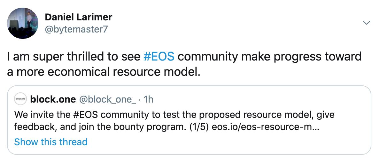Image resolution: width=388 pixels, height=165 pixels.
Task: Open the eos.io/eos-resource-m… link
Action: point(264,126)
